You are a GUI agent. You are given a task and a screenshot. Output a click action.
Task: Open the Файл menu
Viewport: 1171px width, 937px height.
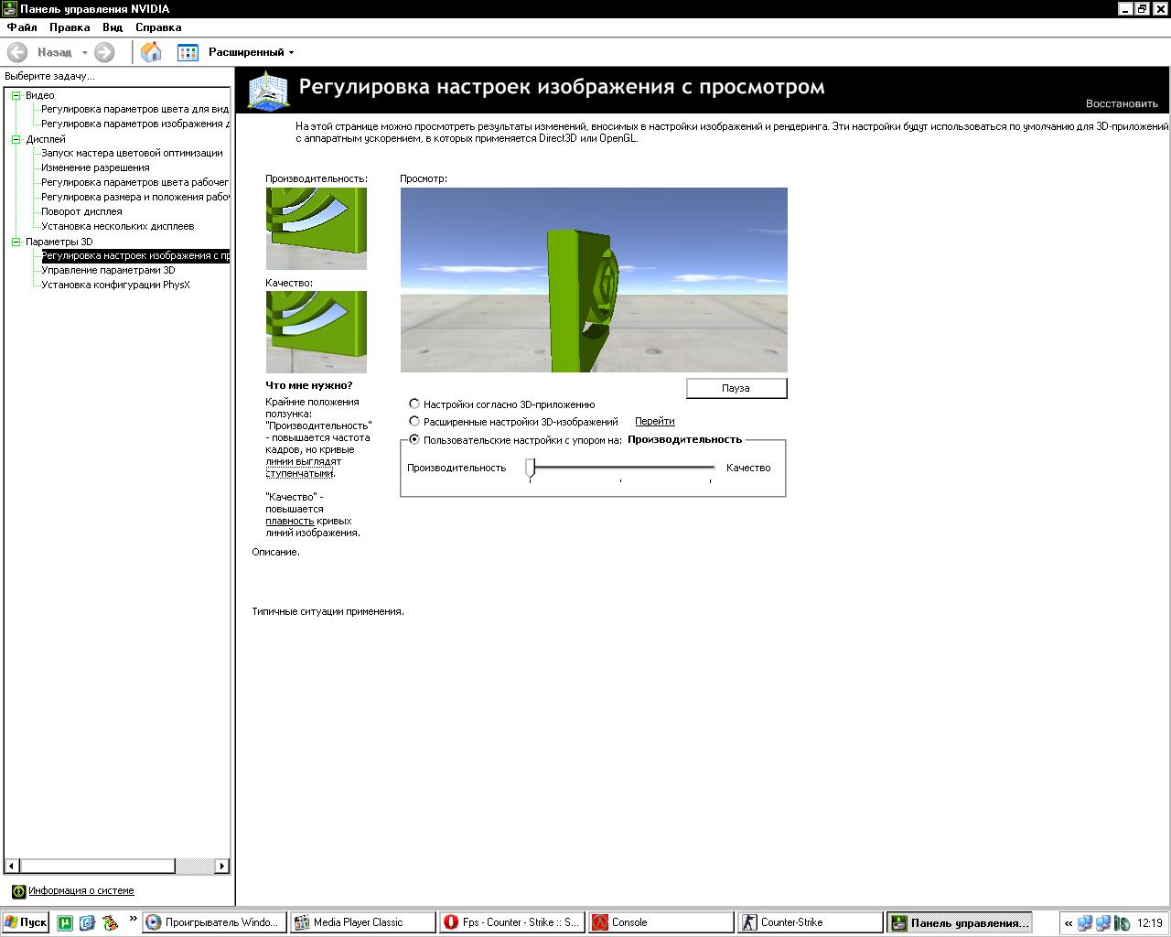point(22,27)
